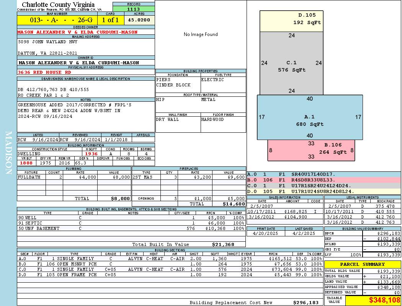Screen dimensions: 402x306
Task: Click section B.0 sketch code line
Action: pos(324,180)
